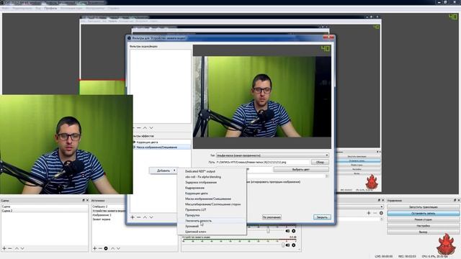Screen dimensions: 461x259
Task: Choose Dedicated NDI output from menu
Action: pyautogui.click(x=200, y=171)
